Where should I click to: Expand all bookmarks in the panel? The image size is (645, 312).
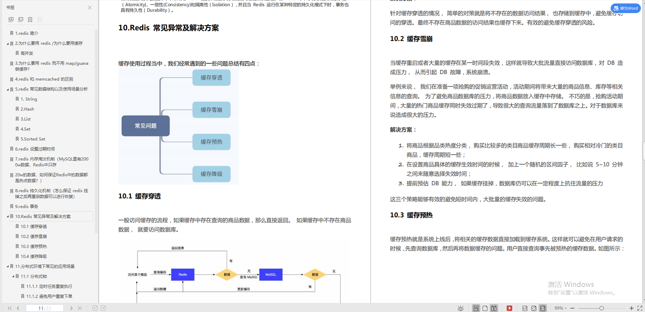[x=11, y=20]
